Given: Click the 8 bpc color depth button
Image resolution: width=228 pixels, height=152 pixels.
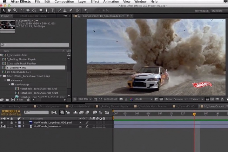Looking at the screenshot, I should 20,100.
